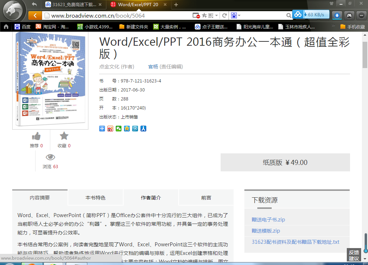Open 大量实例 bookmark
The image size is (368, 265).
click(x=170, y=27)
